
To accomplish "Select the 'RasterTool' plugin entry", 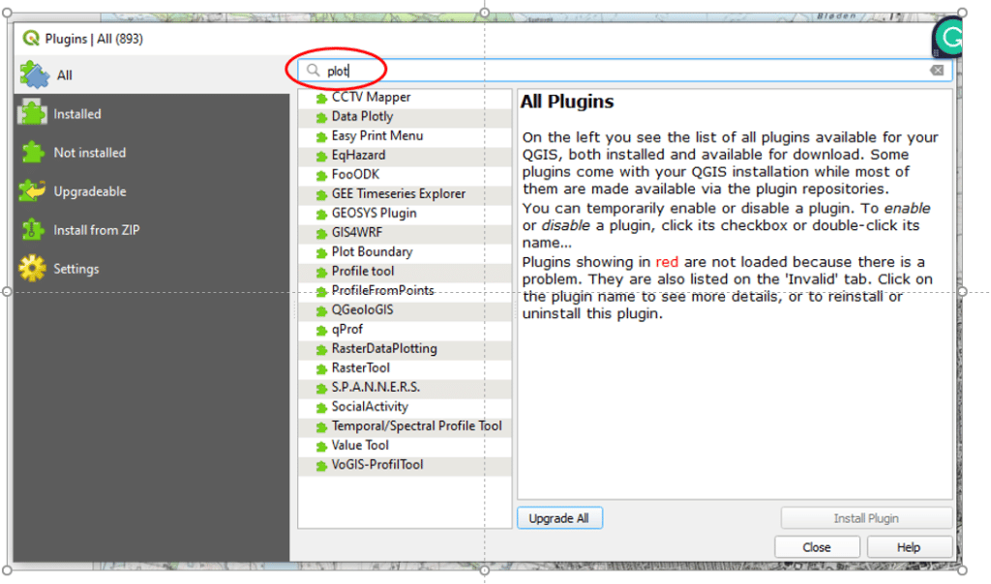I will pos(405,368).
